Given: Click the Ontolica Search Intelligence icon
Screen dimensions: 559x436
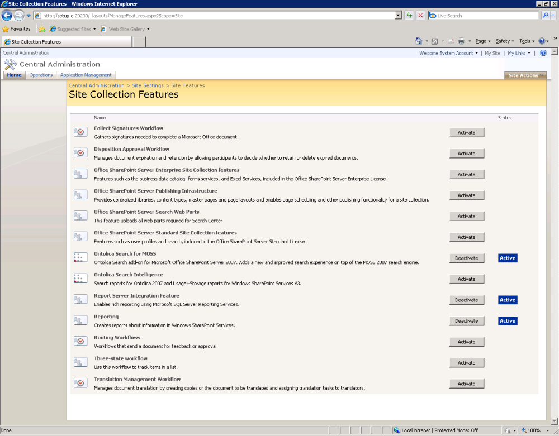Looking at the screenshot, I should [x=80, y=279].
